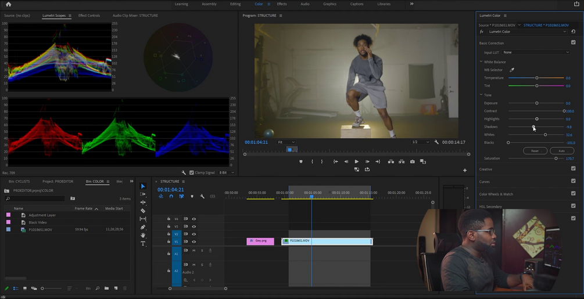Viewport: 584px width, 299px height.
Task: Select the Type tool
Action: point(143,243)
